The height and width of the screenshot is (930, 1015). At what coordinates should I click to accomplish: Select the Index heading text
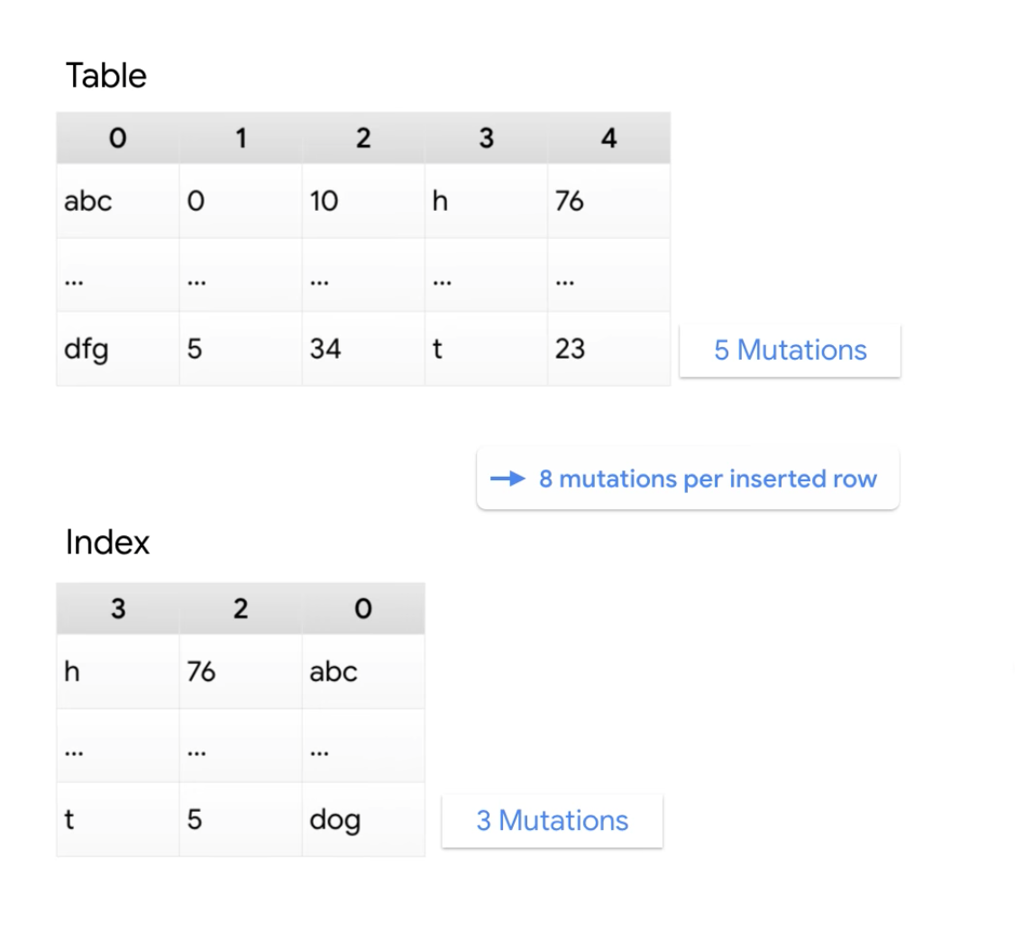tap(107, 542)
